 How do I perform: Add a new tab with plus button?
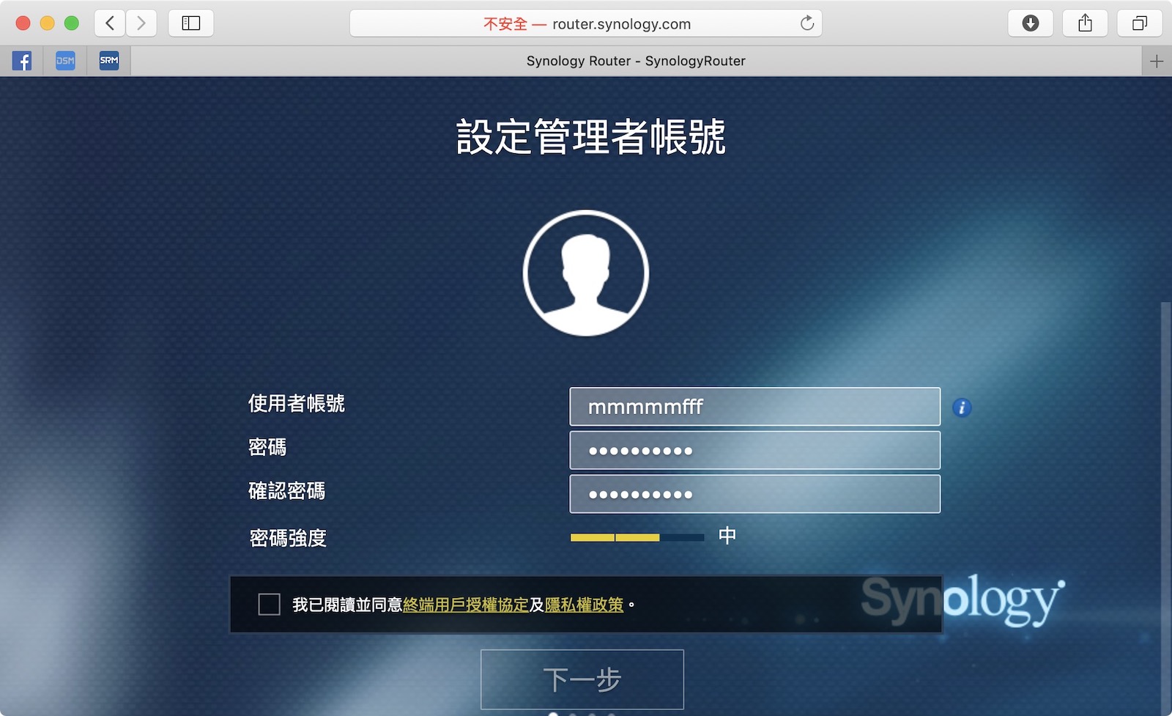click(1157, 61)
